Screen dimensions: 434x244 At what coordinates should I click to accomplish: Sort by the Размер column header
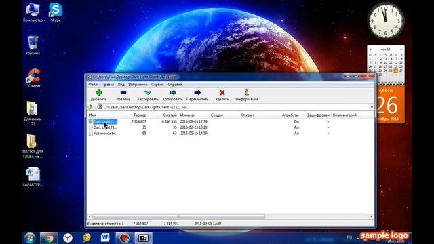[x=140, y=115]
